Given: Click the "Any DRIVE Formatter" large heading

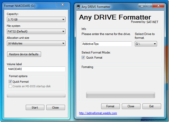Looking at the screenshot, I should 115,17.
